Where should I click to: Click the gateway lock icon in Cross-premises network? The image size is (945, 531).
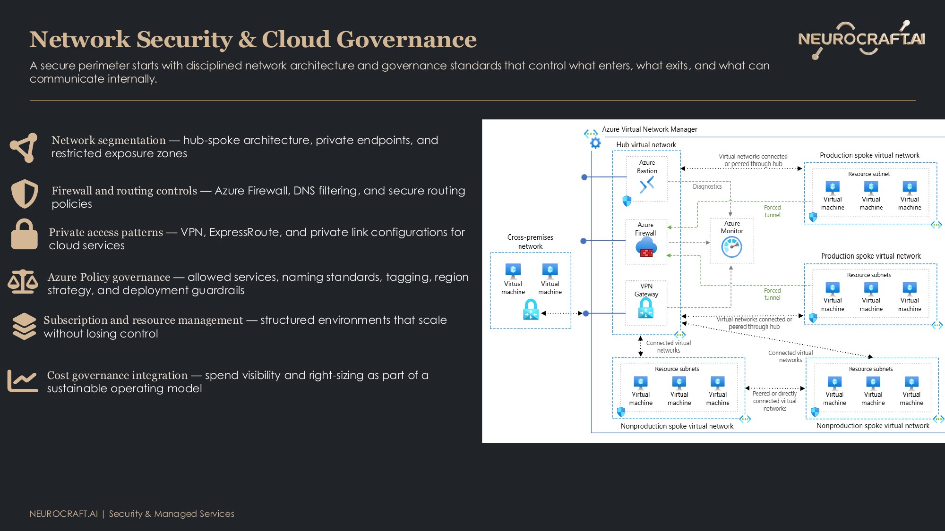531,310
